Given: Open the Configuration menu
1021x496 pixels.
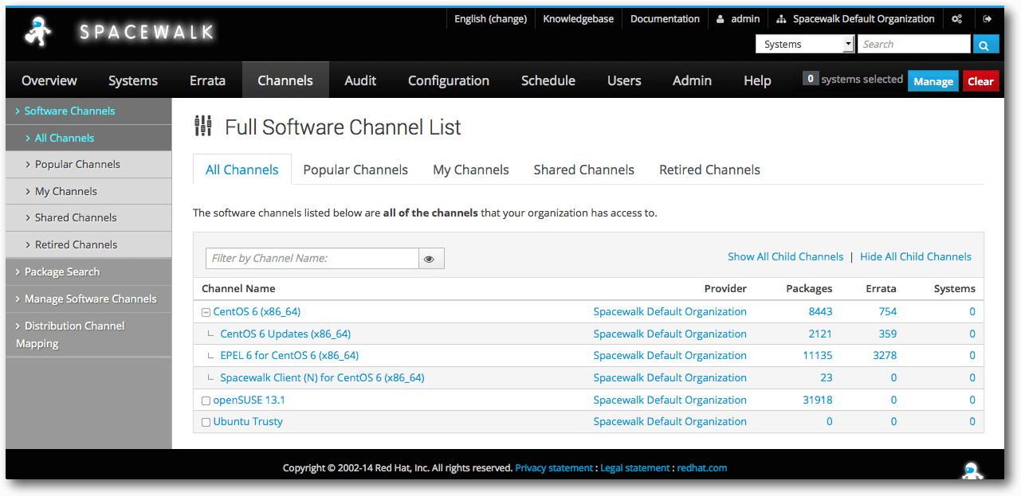Looking at the screenshot, I should tap(449, 80).
